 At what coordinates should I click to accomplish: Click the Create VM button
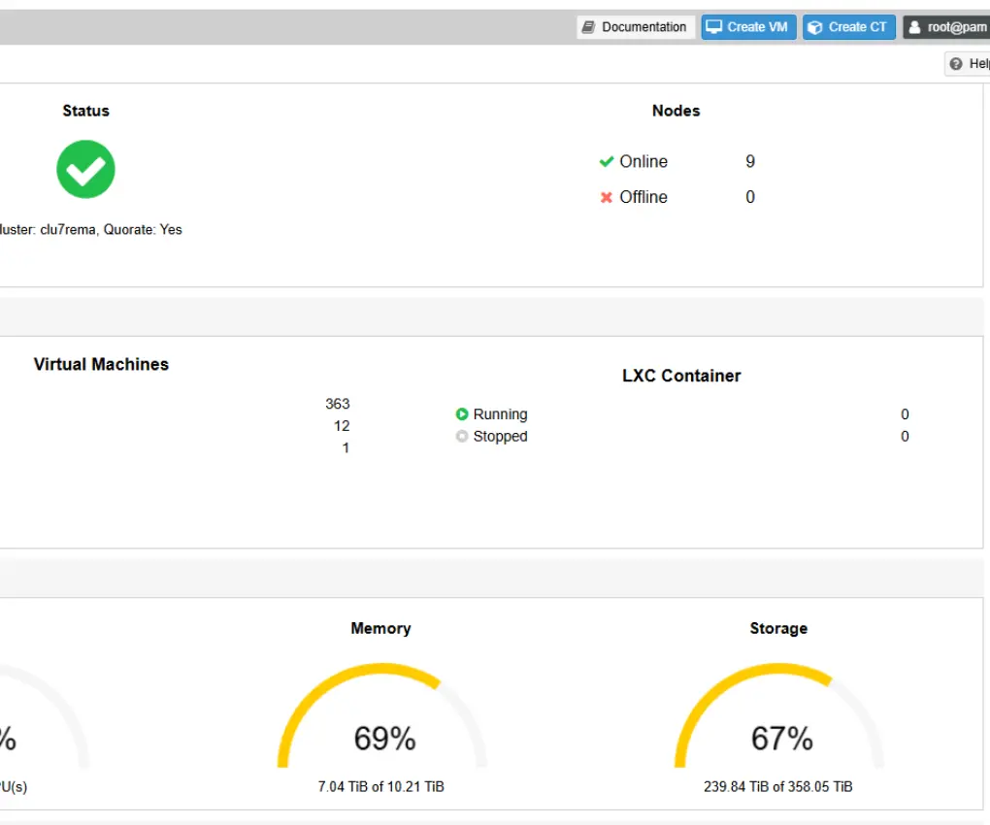(749, 27)
